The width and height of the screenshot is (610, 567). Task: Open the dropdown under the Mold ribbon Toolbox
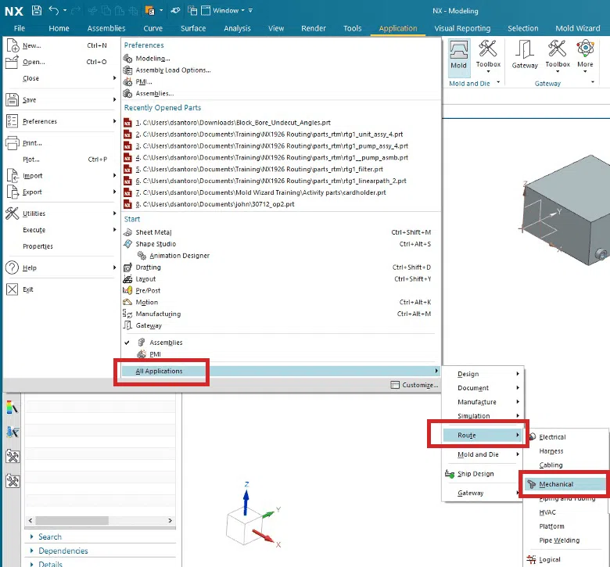(x=488, y=72)
